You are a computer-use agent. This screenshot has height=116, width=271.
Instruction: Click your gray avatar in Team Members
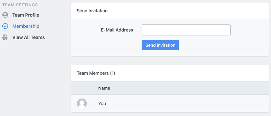[x=82, y=104]
